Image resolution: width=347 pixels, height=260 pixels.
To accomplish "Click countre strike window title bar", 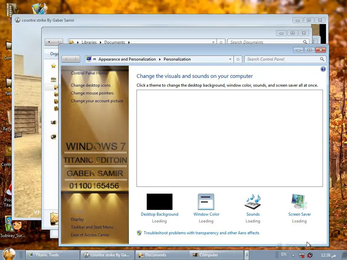I will click(153, 20).
